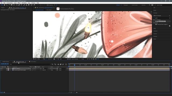The image size is (172, 96).
Task: Click the current time indicator on timeline
Action: click(74, 65)
